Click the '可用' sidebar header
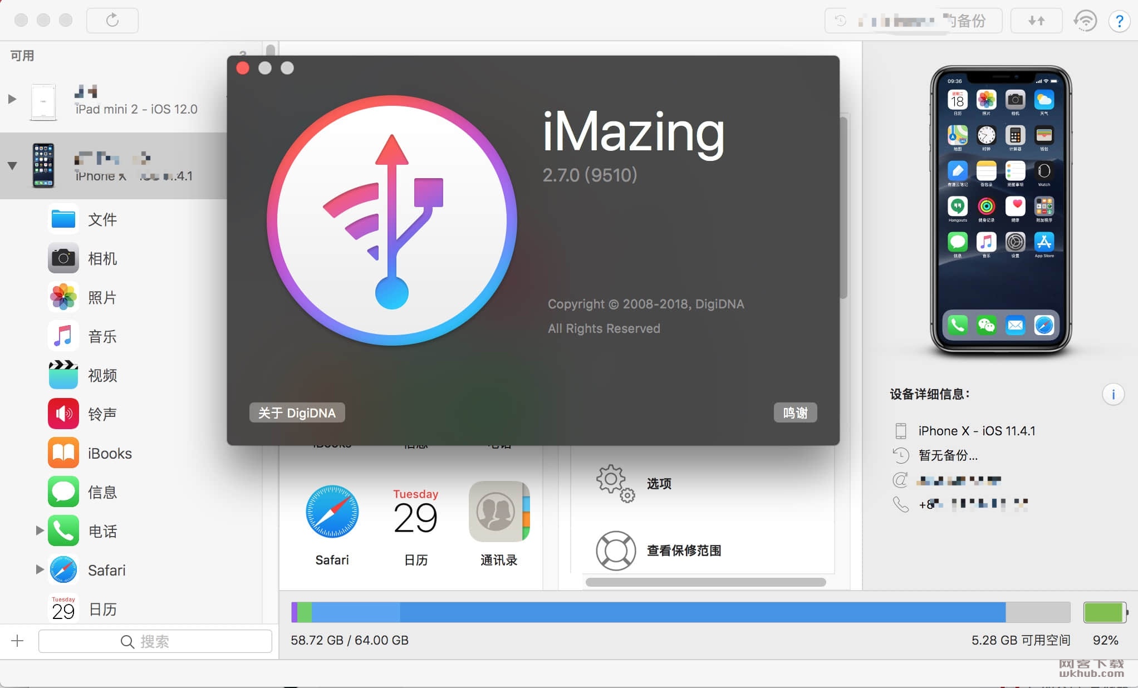Image resolution: width=1138 pixels, height=688 pixels. pos(22,56)
